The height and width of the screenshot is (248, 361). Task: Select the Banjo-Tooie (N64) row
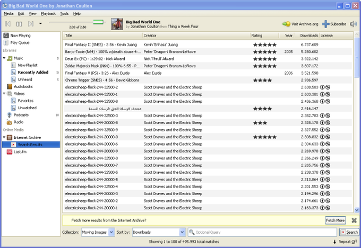tap(208, 52)
